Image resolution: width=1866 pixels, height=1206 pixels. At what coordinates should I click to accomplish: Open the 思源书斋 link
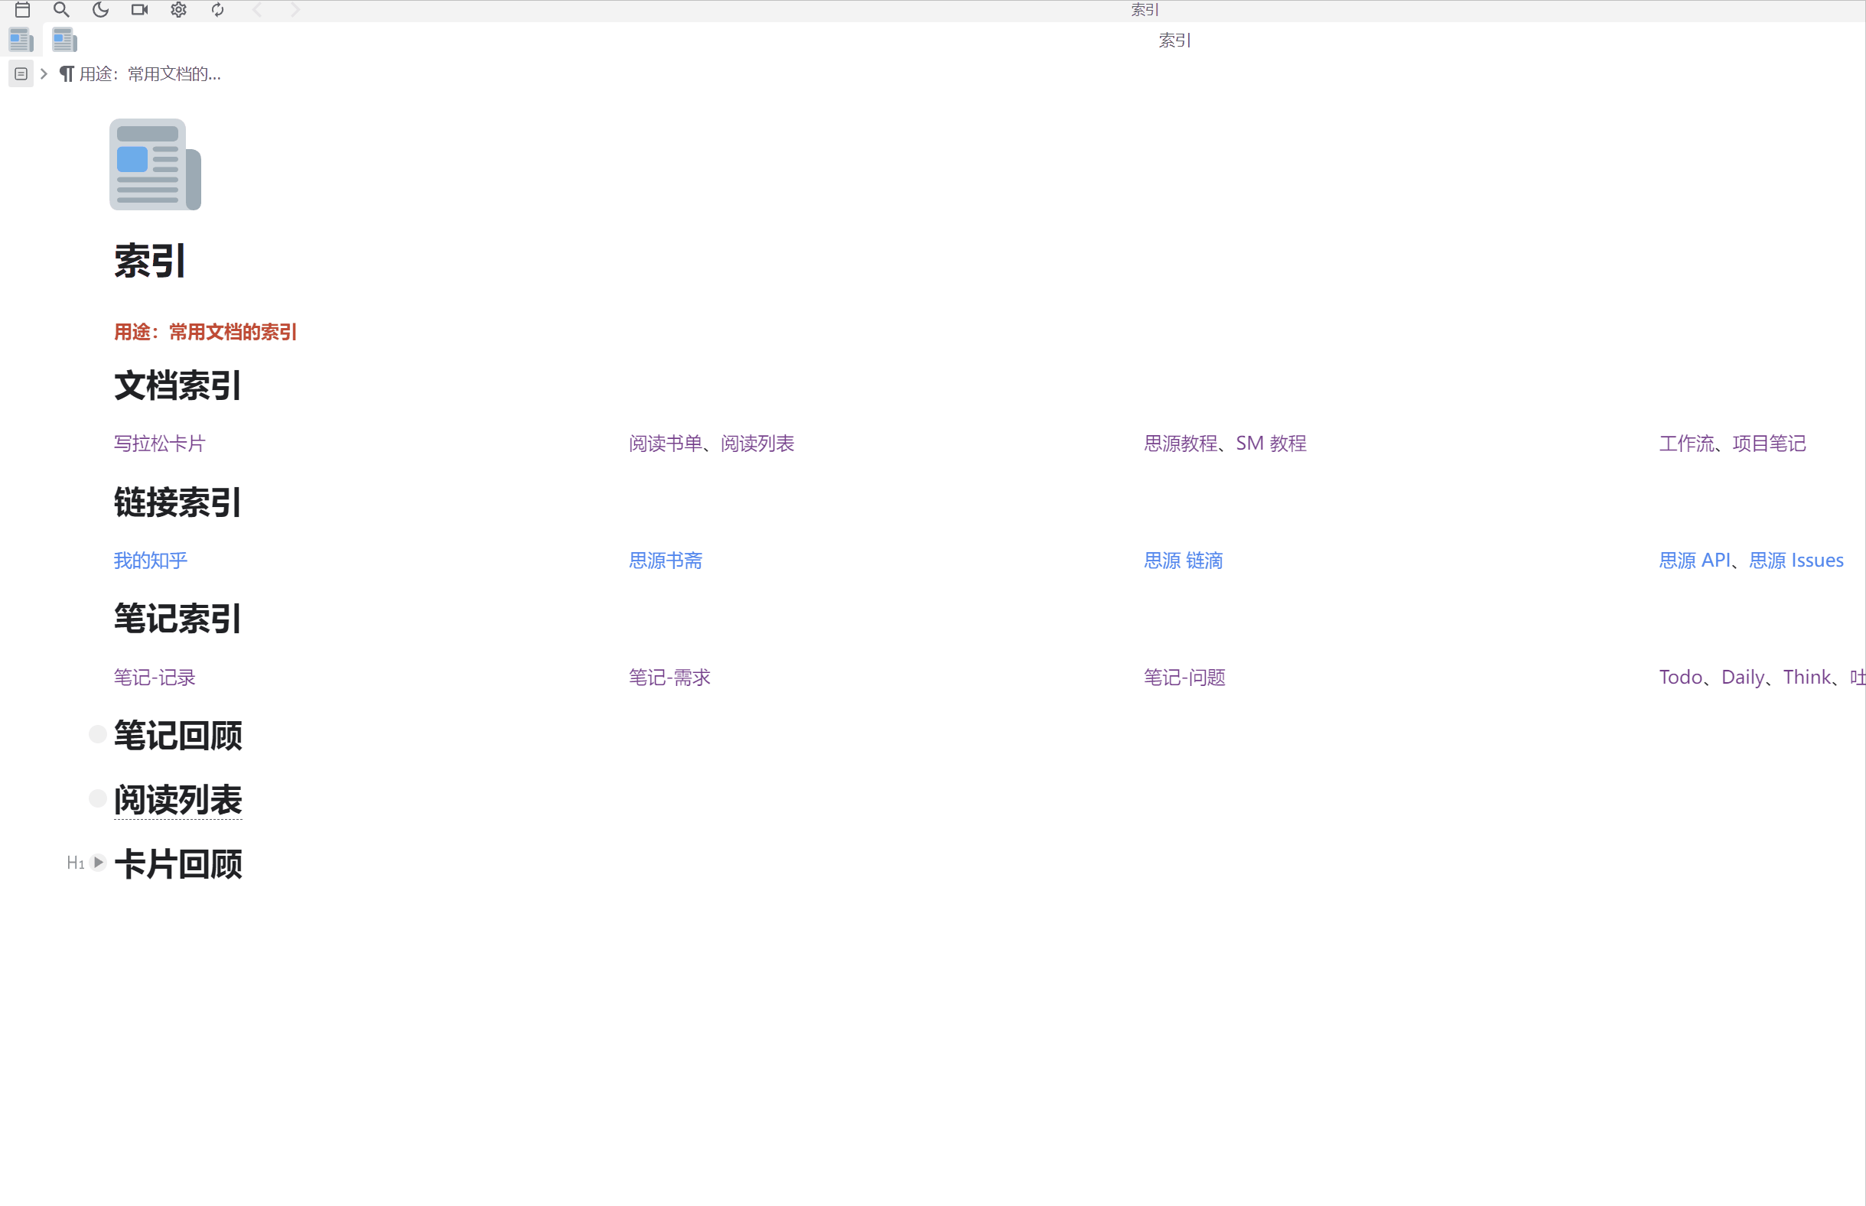tap(663, 560)
